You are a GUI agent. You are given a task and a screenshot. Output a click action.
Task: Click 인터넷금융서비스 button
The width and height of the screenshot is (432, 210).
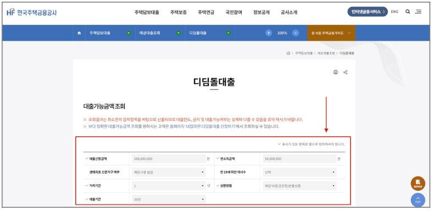tap(368, 12)
